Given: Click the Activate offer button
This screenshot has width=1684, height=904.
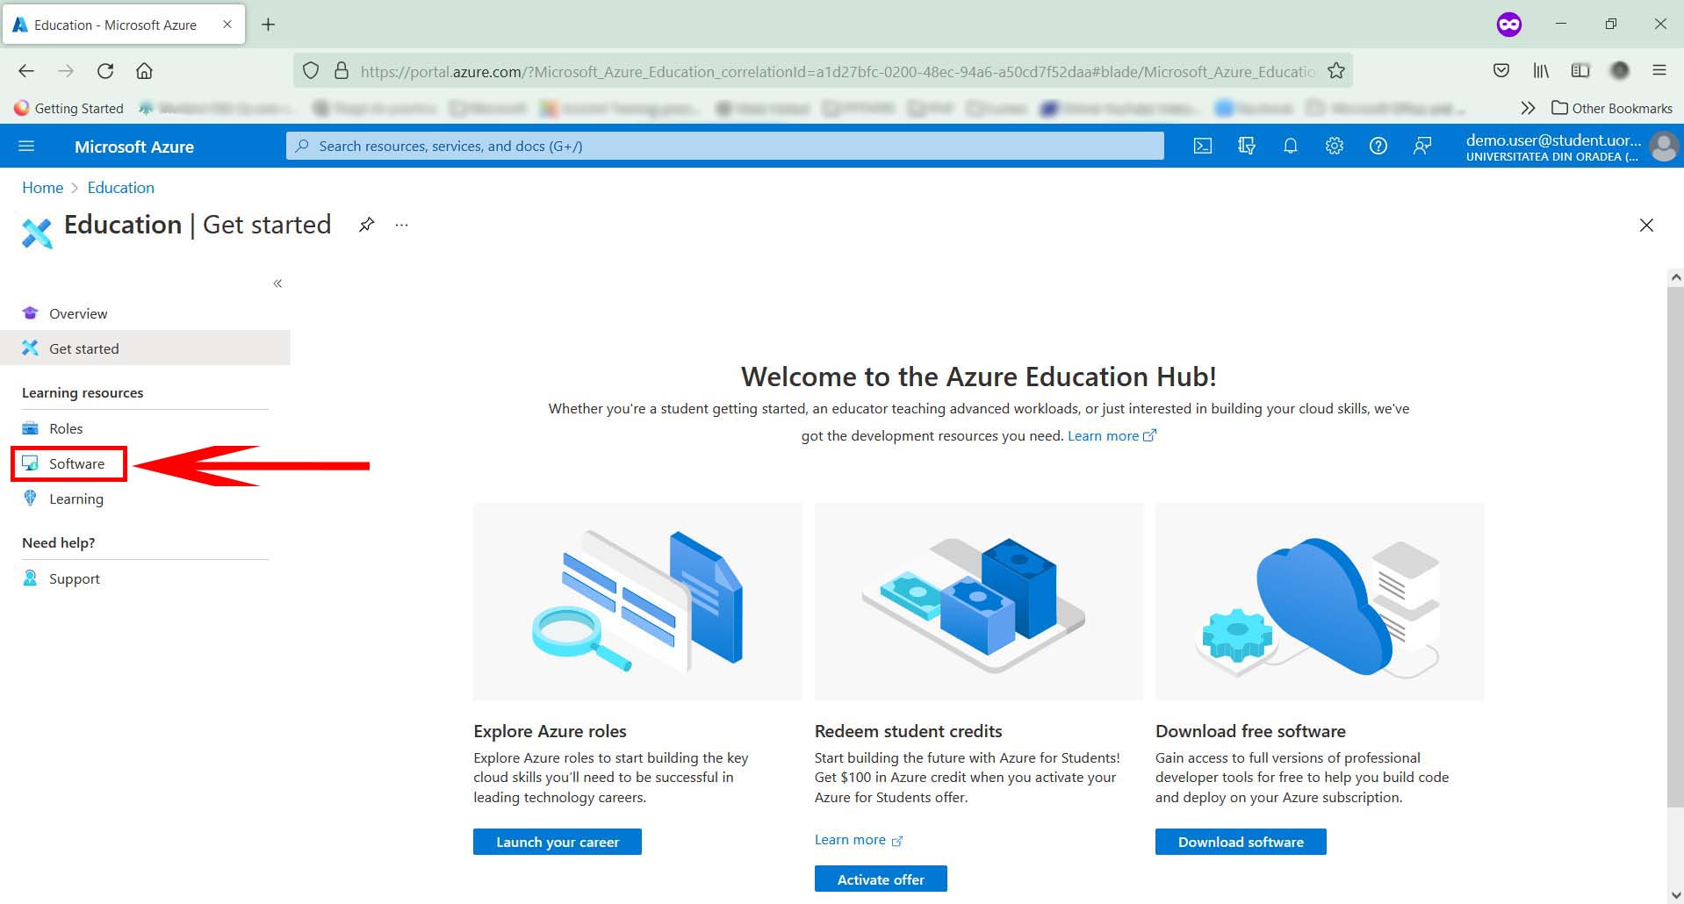Looking at the screenshot, I should click(881, 879).
